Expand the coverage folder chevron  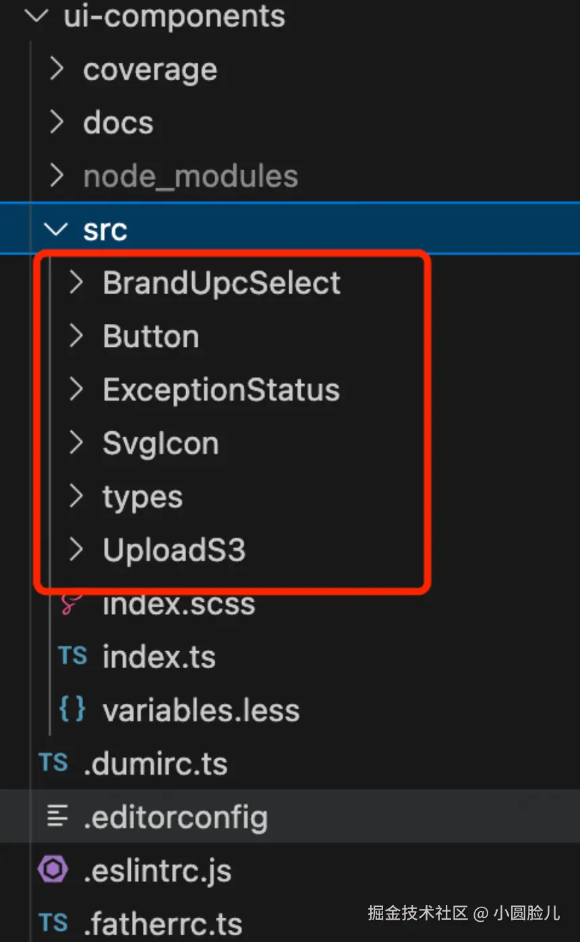tap(57, 70)
